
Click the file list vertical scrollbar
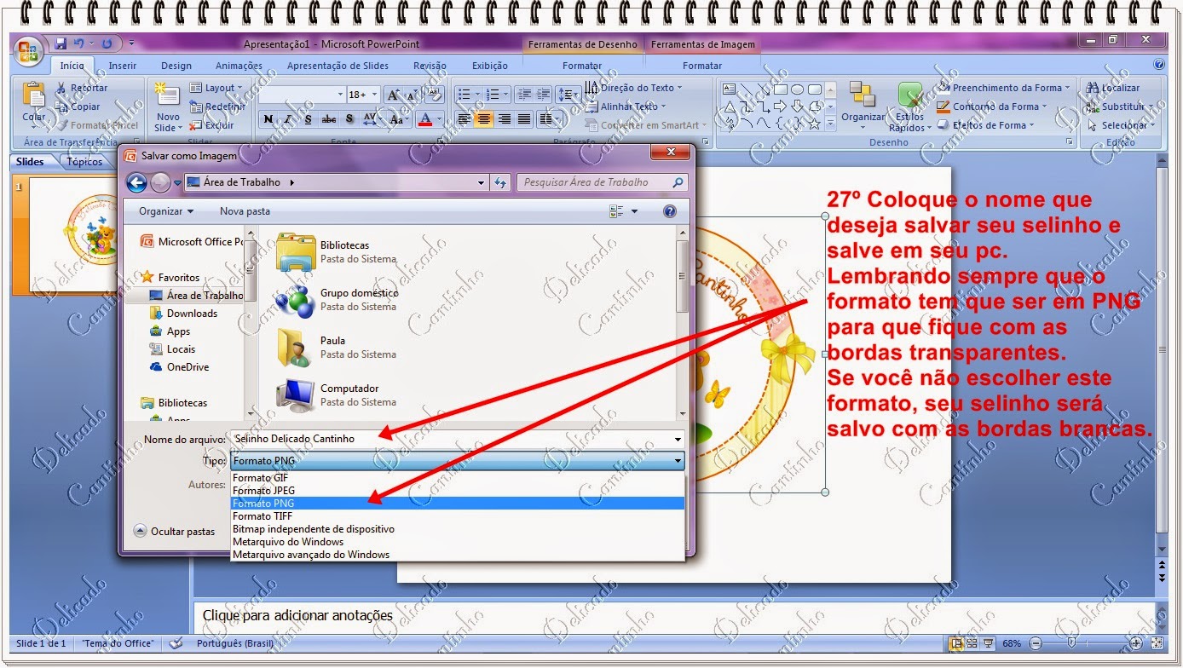(682, 322)
